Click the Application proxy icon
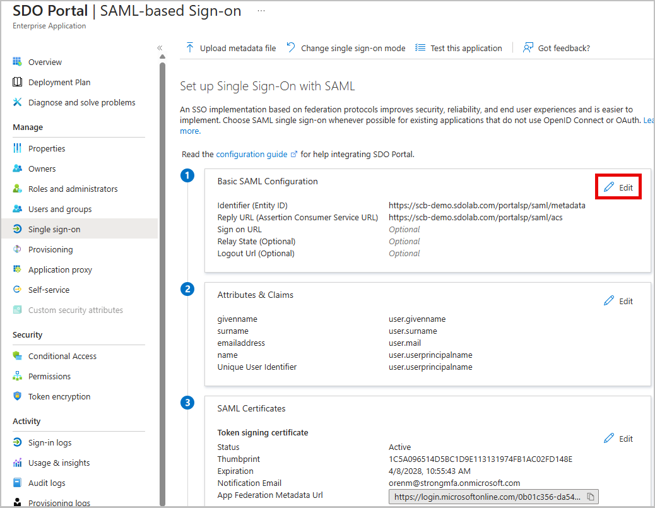This screenshot has width=655, height=508. (x=17, y=269)
